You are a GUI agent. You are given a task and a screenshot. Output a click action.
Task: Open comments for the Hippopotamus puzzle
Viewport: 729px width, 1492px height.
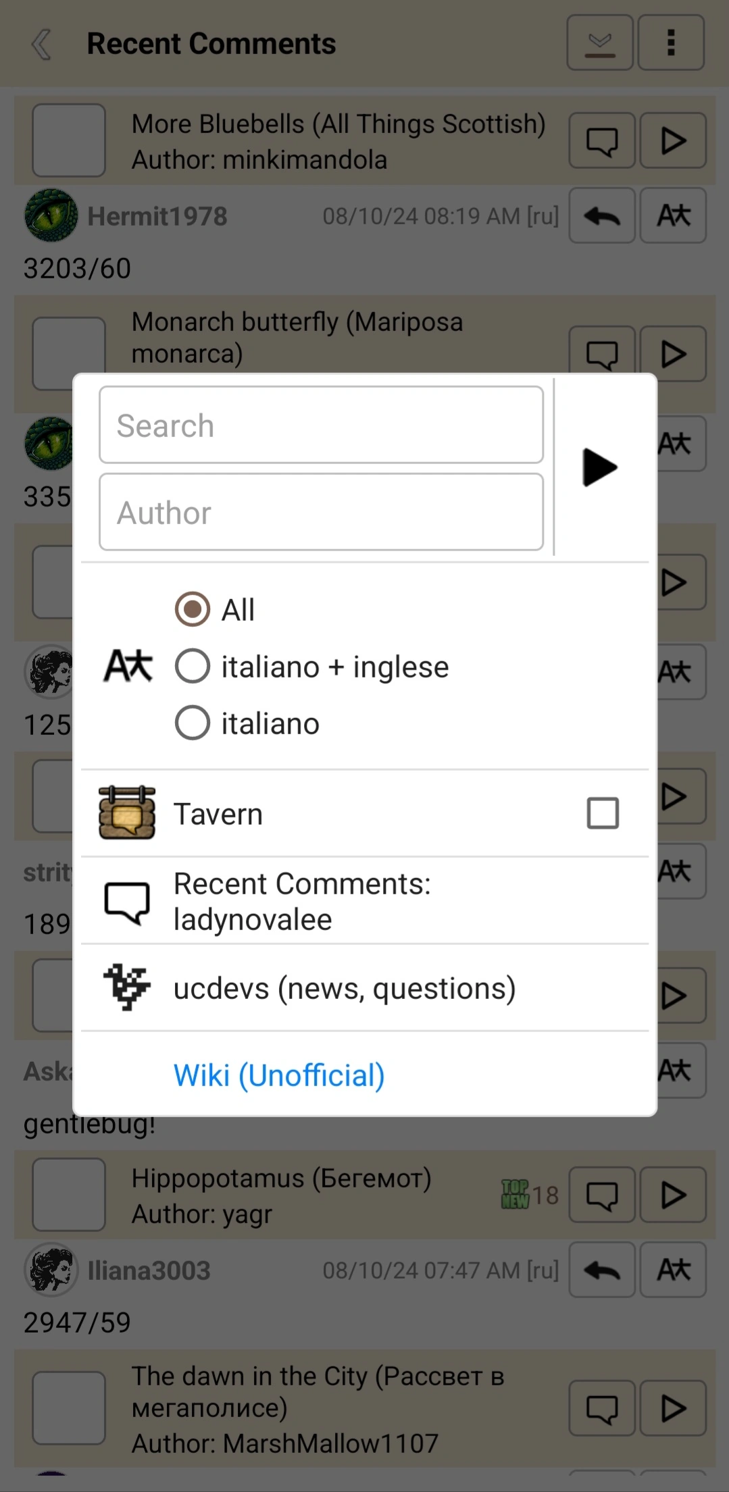(x=601, y=1195)
